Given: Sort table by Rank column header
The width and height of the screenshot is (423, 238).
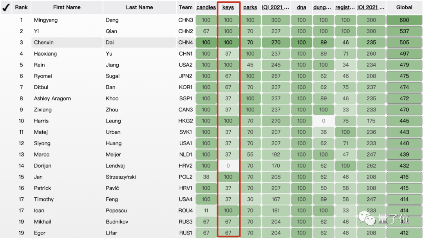Looking at the screenshot, I should (x=21, y=7).
